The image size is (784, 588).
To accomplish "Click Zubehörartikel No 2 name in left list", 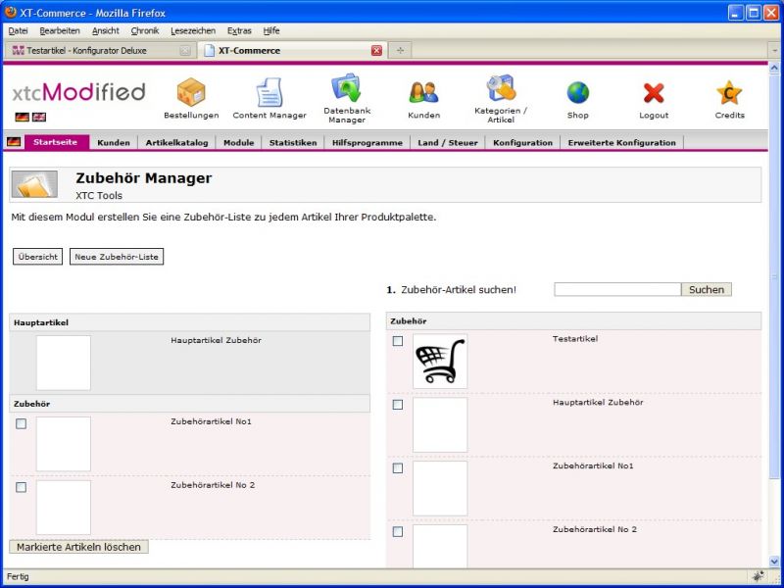I will (213, 485).
